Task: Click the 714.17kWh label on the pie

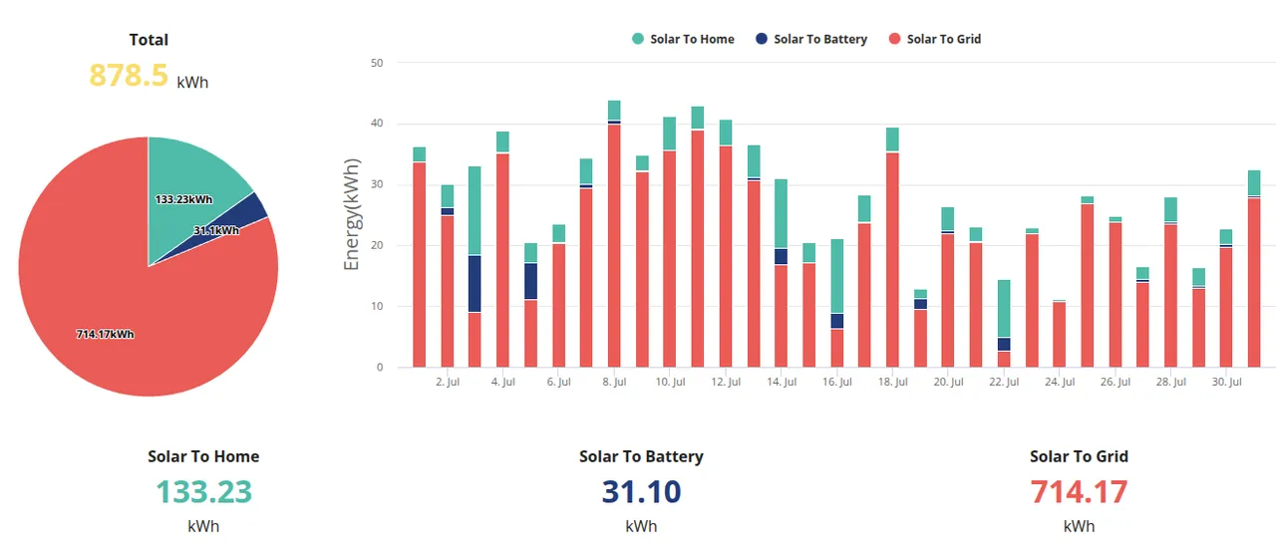Action: (x=105, y=334)
